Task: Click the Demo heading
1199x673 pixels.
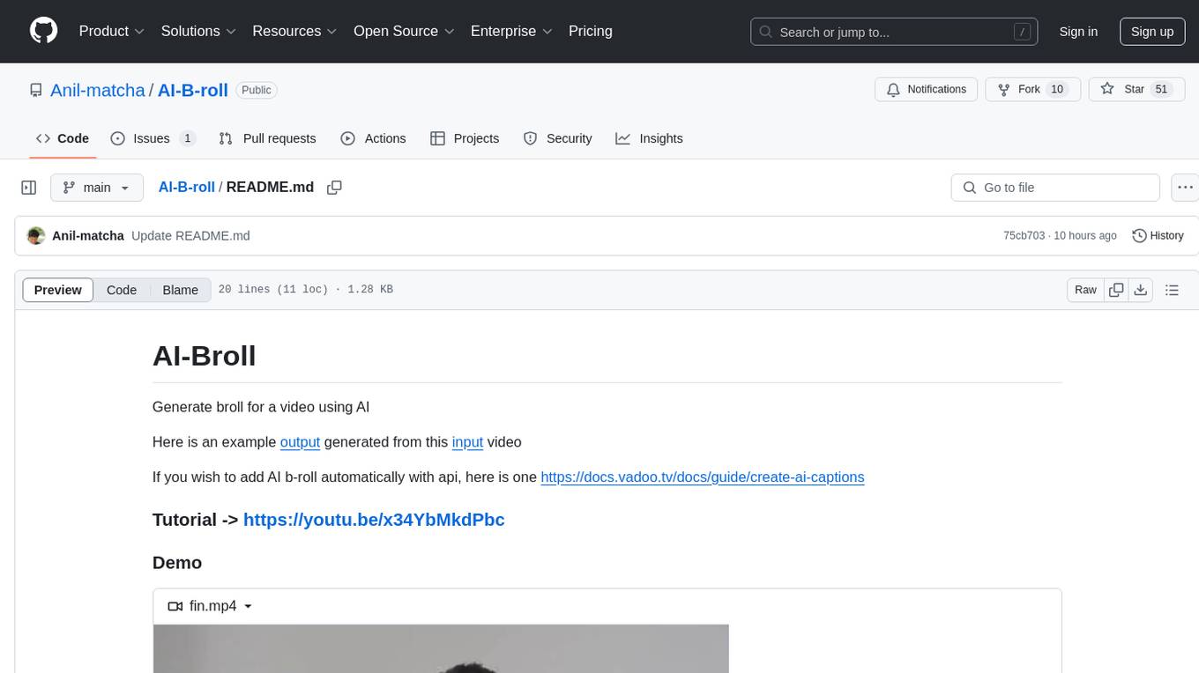Action: pos(177,562)
